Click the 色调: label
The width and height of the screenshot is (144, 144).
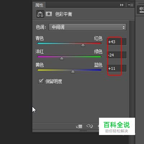[41, 27]
